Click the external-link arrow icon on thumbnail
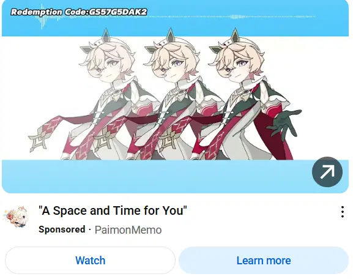The image size is (353, 279). (327, 172)
